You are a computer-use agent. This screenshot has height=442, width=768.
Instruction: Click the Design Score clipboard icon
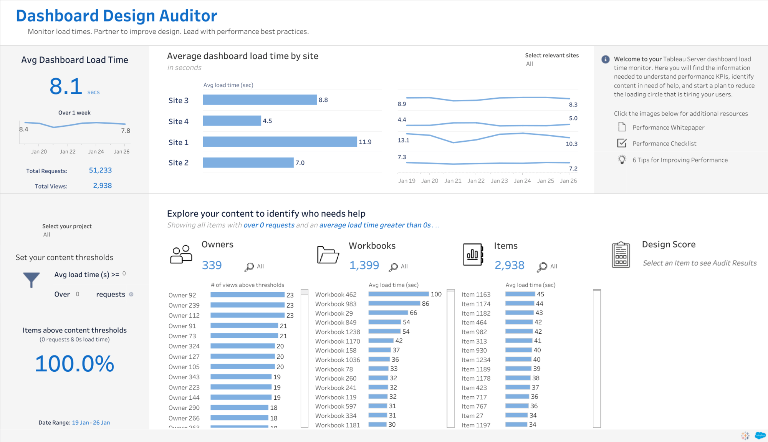621,255
